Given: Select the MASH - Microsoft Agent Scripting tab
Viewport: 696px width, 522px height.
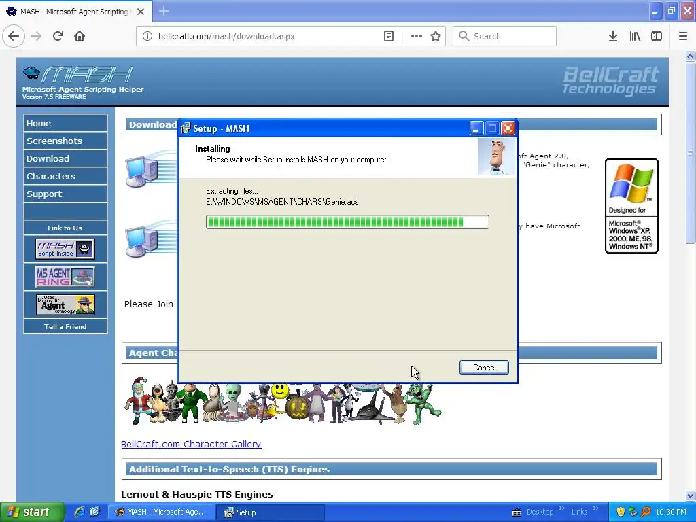Looking at the screenshot, I should tap(75, 12).
